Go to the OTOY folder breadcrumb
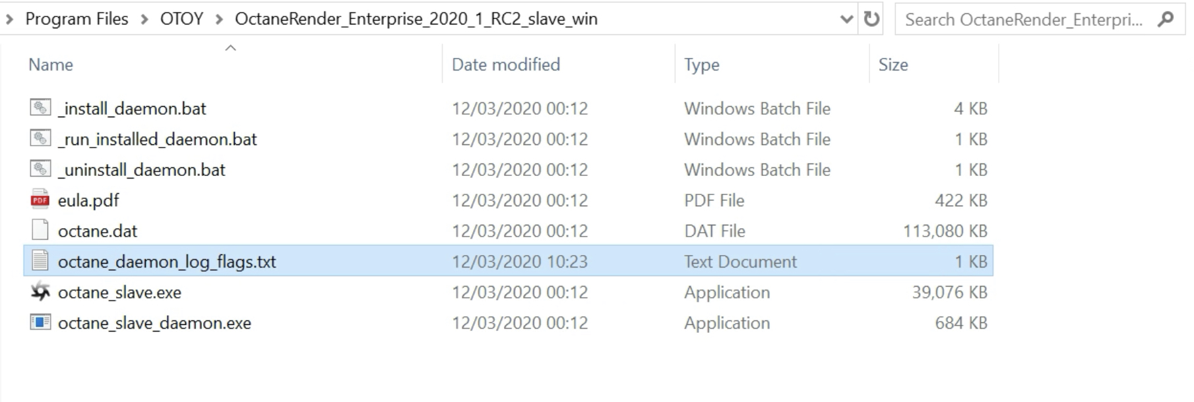 click(x=181, y=19)
